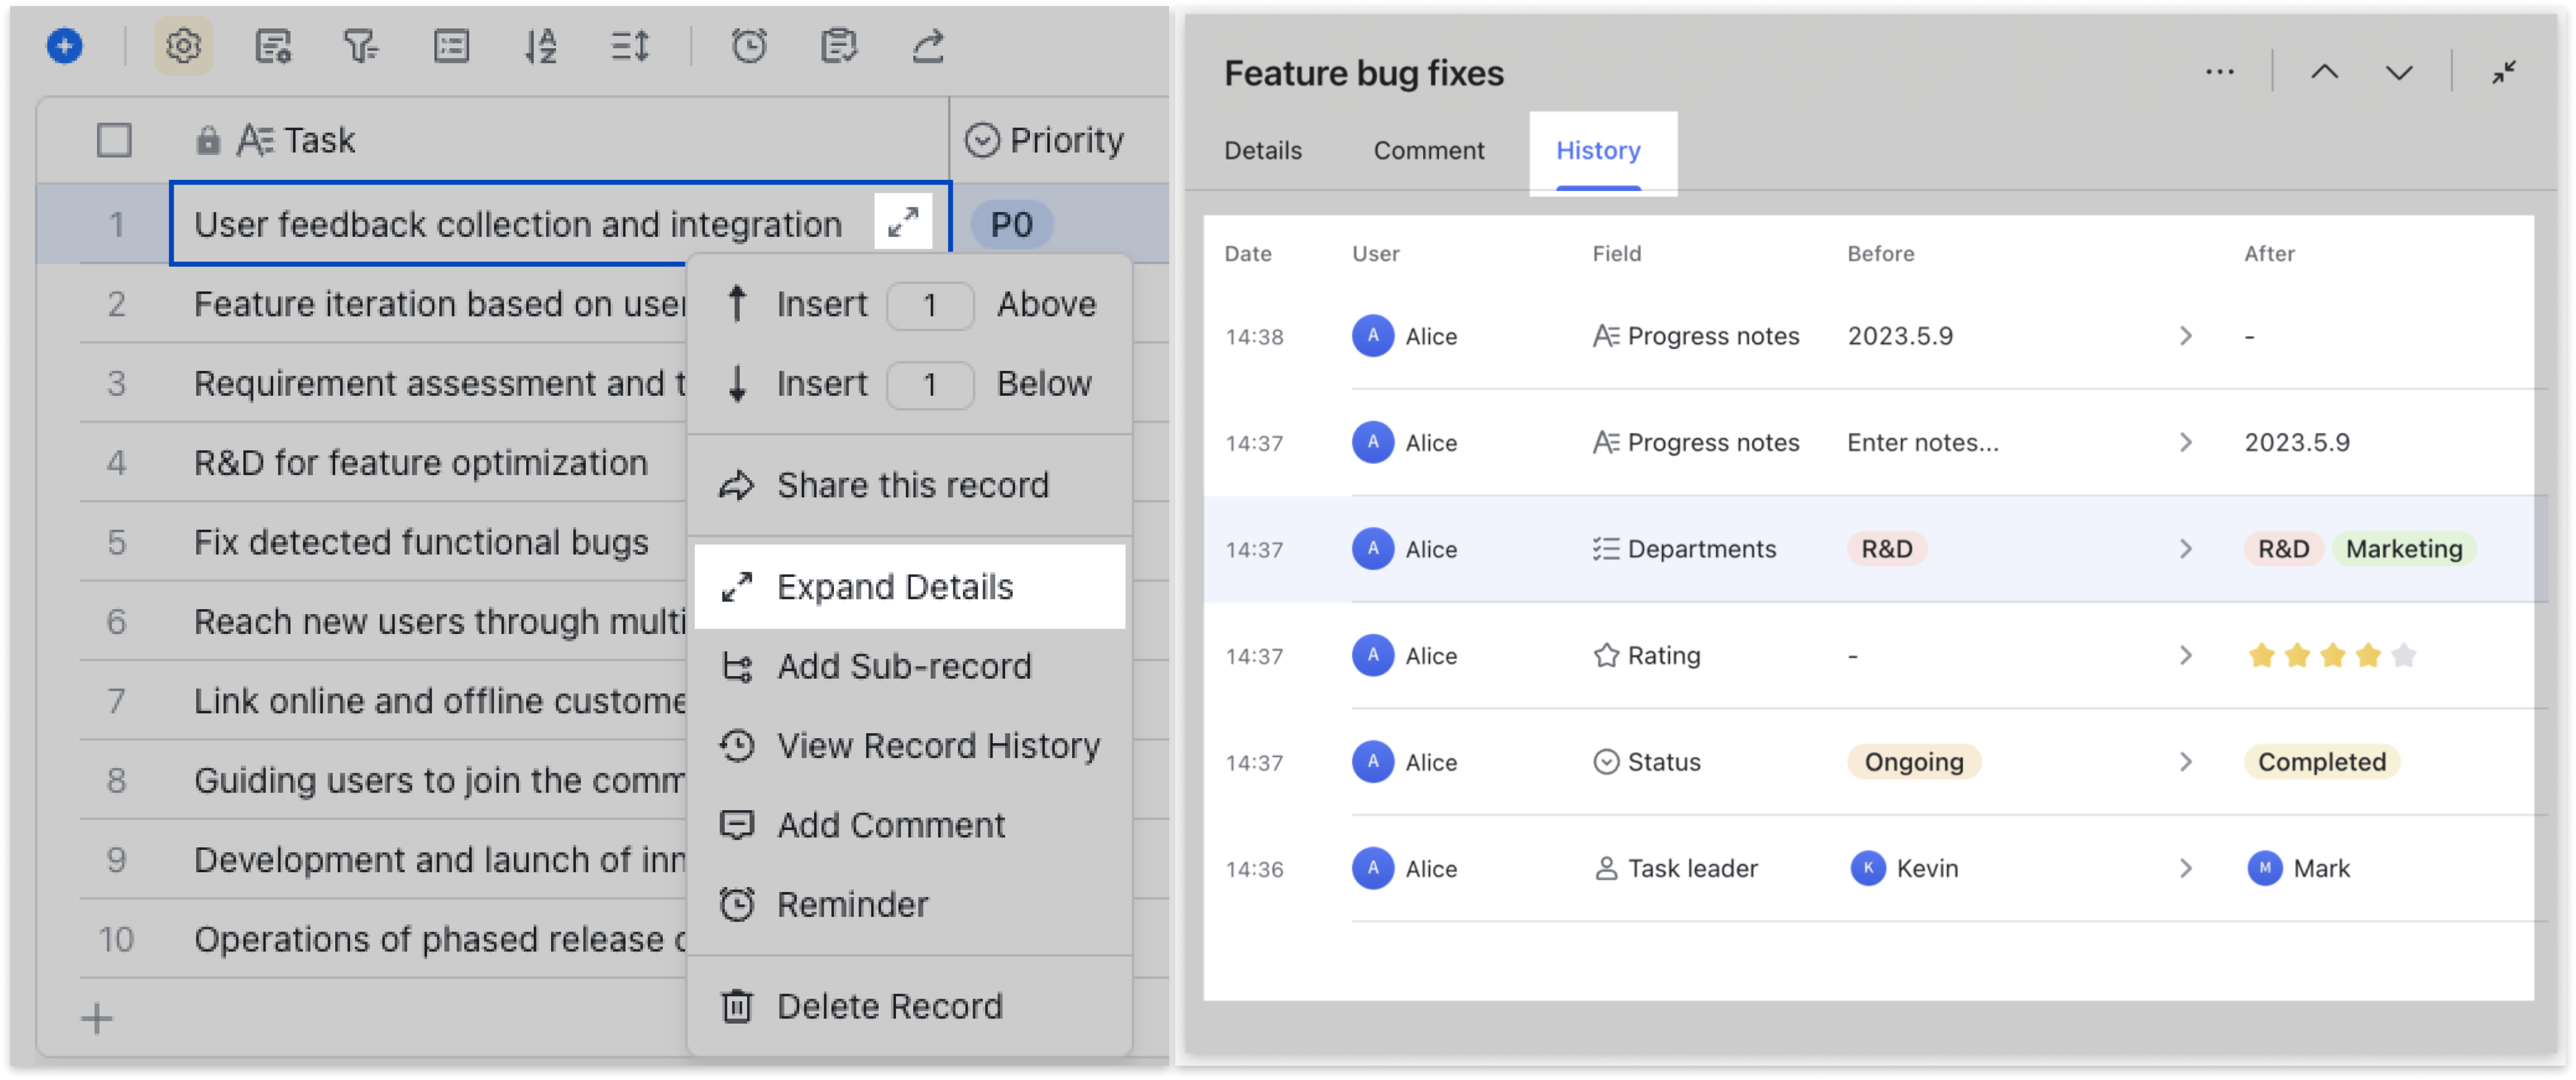2576x1080 pixels.
Task: Click the expand record icon in row 1
Action: point(903,222)
